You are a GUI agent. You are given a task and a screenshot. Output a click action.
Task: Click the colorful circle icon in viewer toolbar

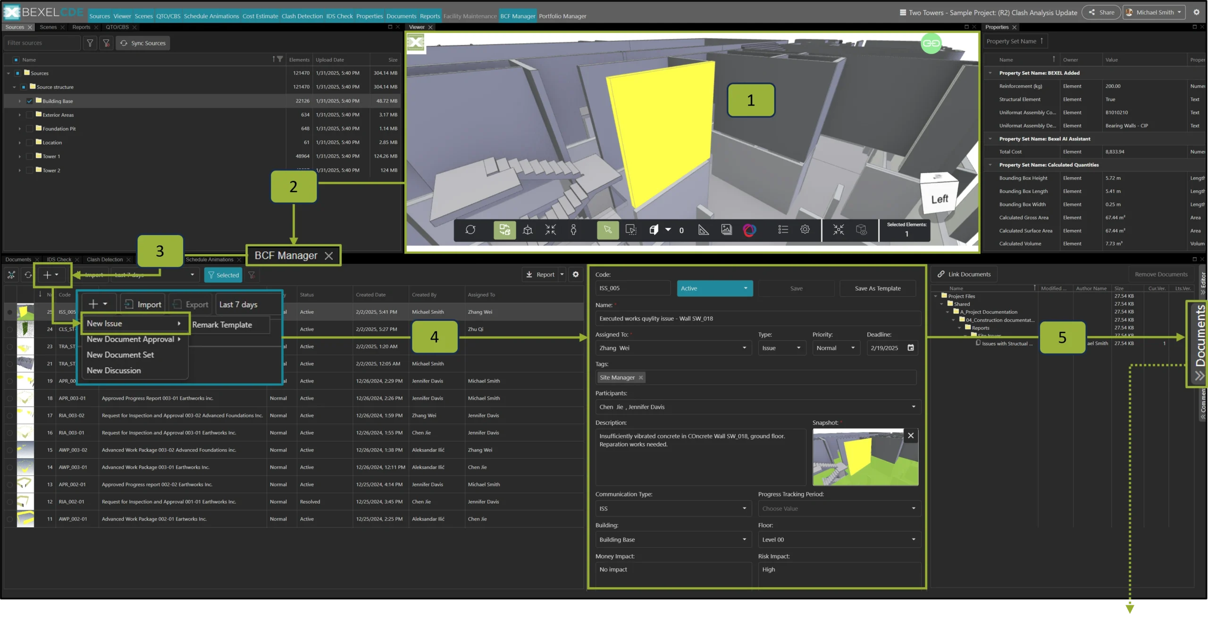[x=749, y=230]
